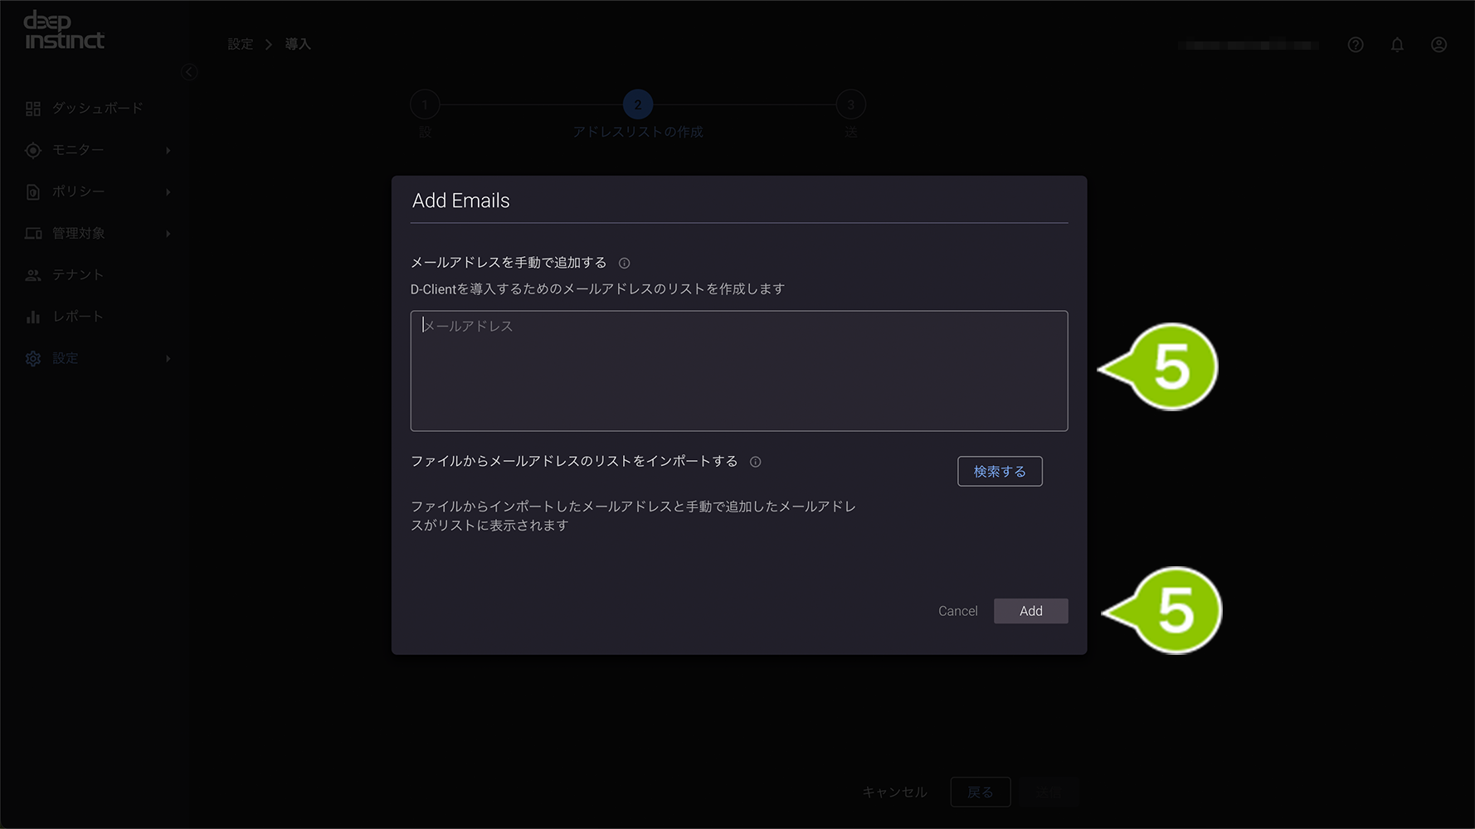Click the D-Client description text
The width and height of the screenshot is (1475, 829).
click(597, 289)
